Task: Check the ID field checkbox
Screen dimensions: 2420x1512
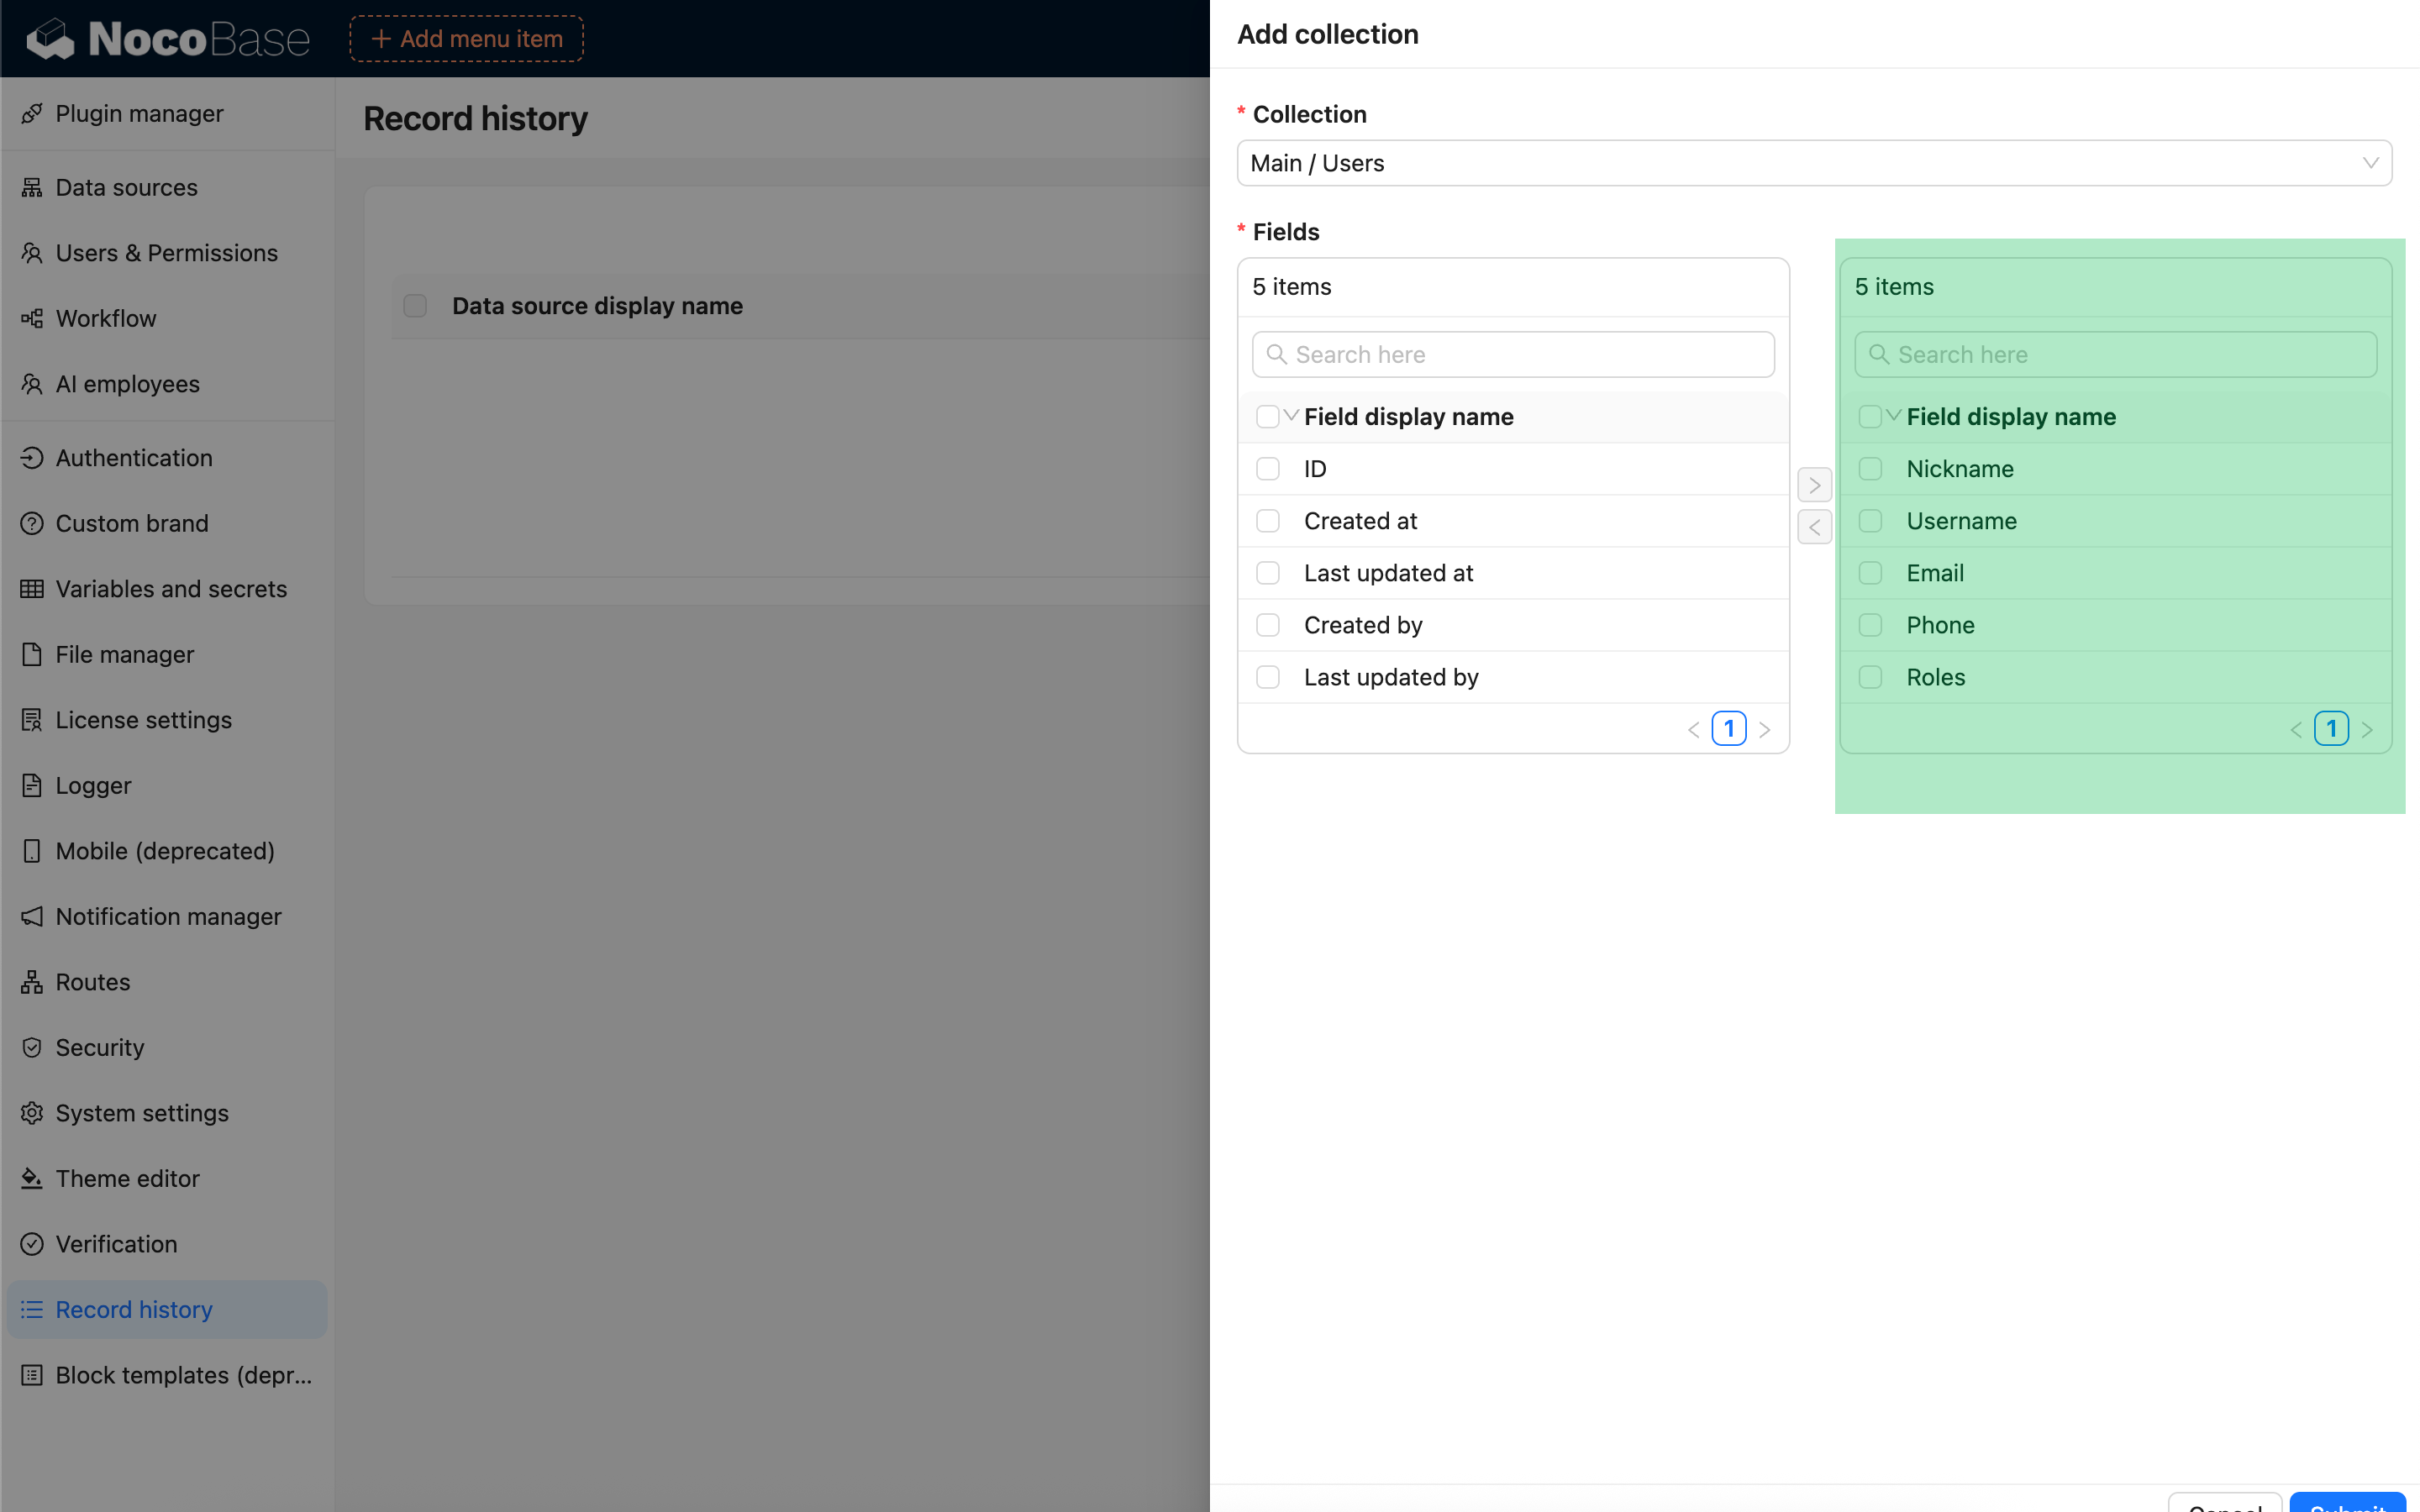Action: pos(1268,469)
